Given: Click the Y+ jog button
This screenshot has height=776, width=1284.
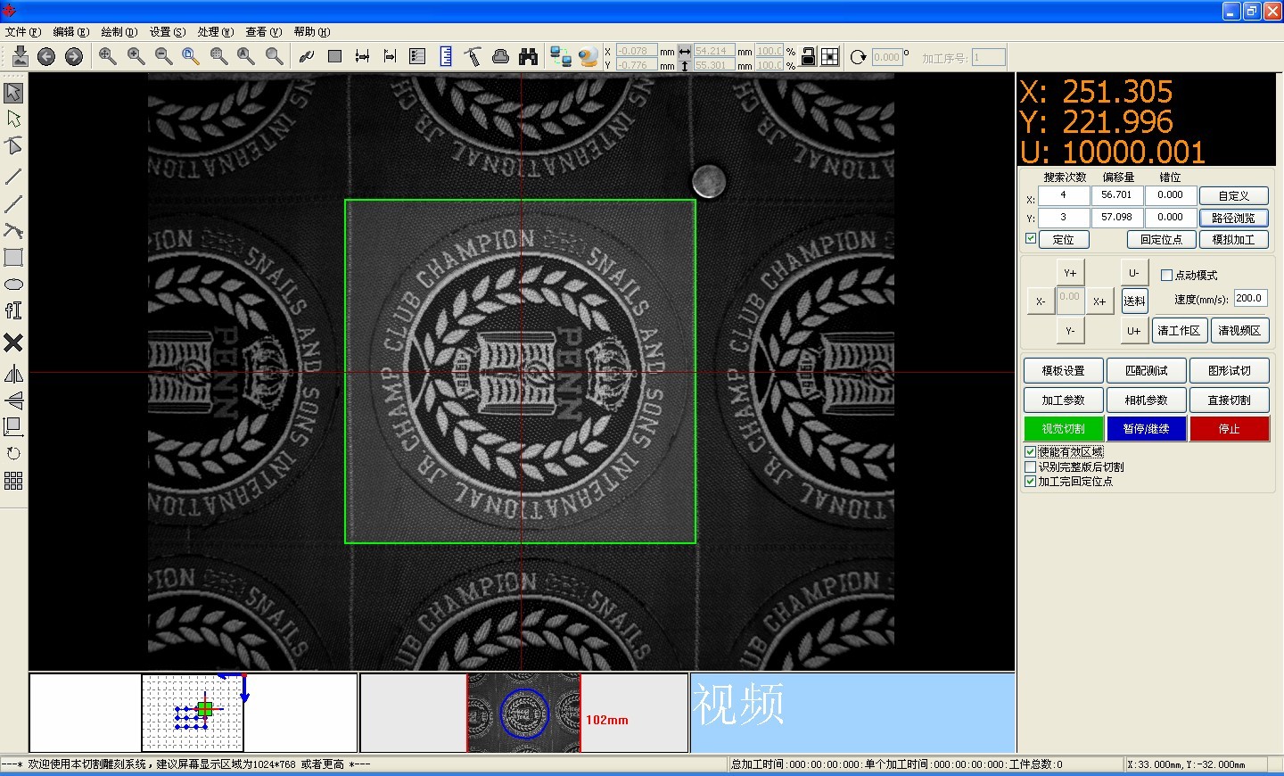Looking at the screenshot, I should pos(1070,273).
